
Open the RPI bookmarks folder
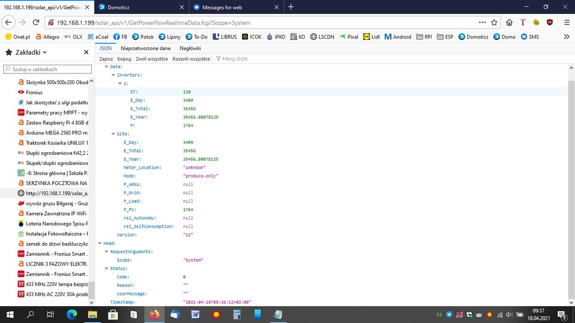[x=424, y=37]
